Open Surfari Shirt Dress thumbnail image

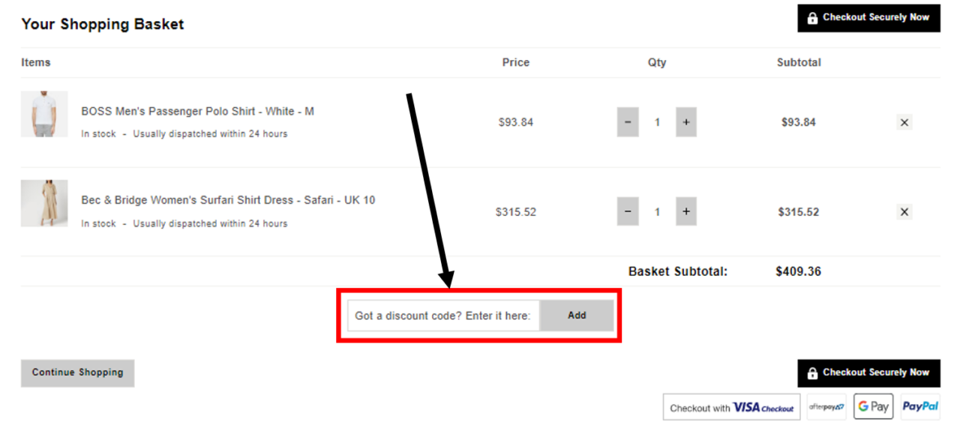[44, 203]
